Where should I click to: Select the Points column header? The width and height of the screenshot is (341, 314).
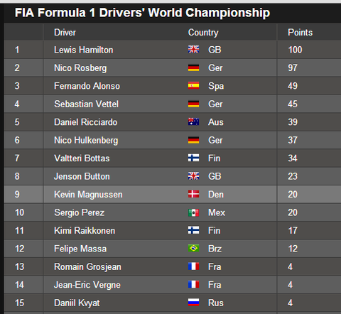coord(300,33)
